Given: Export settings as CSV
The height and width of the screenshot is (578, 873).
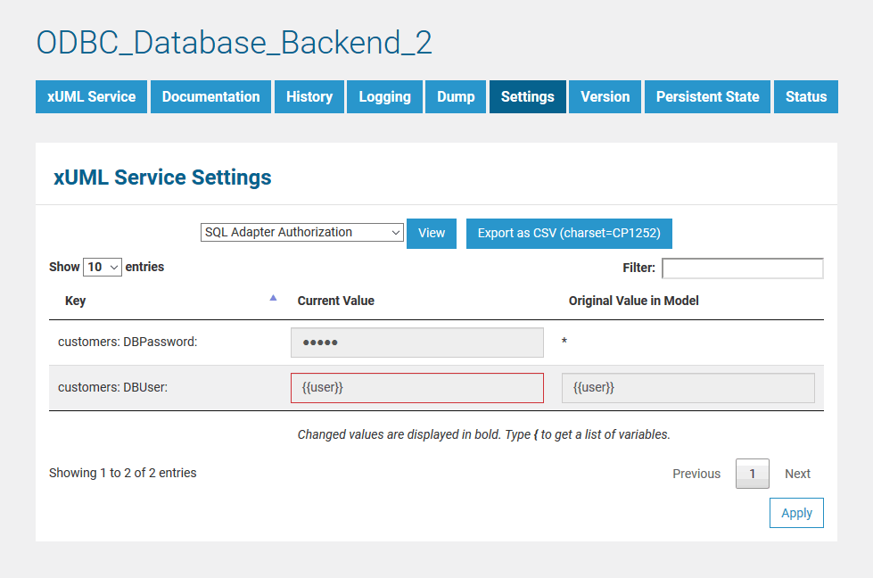Looking at the screenshot, I should point(569,233).
